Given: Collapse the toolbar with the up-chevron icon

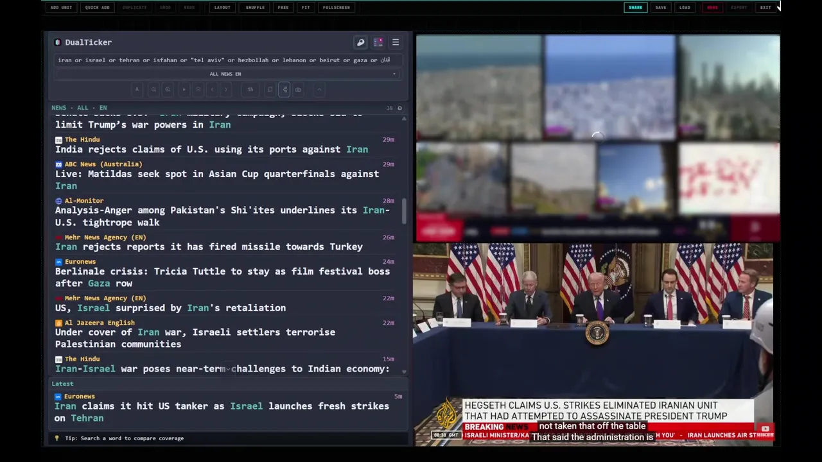Looking at the screenshot, I should 319,89.
